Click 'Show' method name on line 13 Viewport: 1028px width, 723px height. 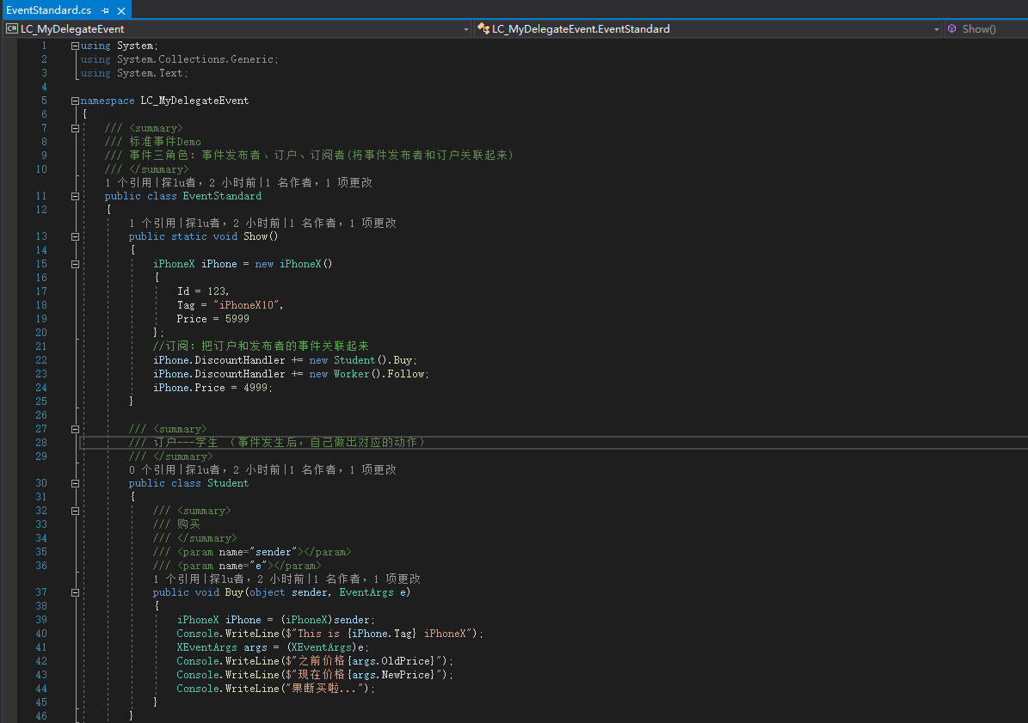coord(255,236)
